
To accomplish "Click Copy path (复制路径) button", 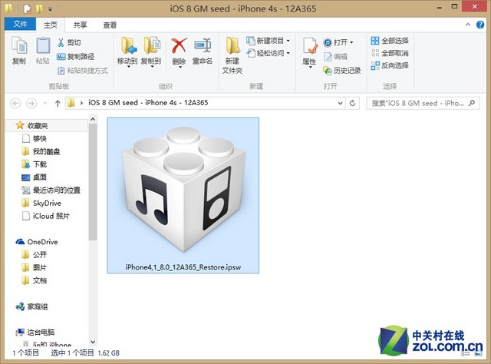I will tap(75, 56).
